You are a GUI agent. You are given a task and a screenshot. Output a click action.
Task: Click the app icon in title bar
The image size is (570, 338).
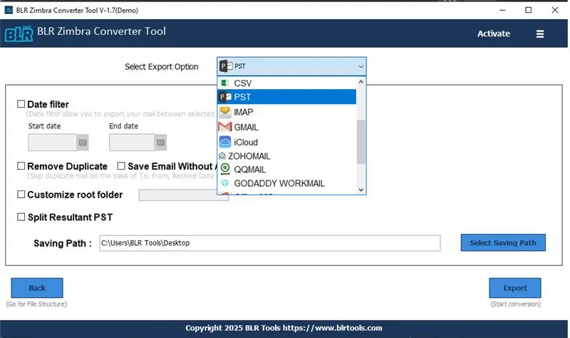(9, 10)
